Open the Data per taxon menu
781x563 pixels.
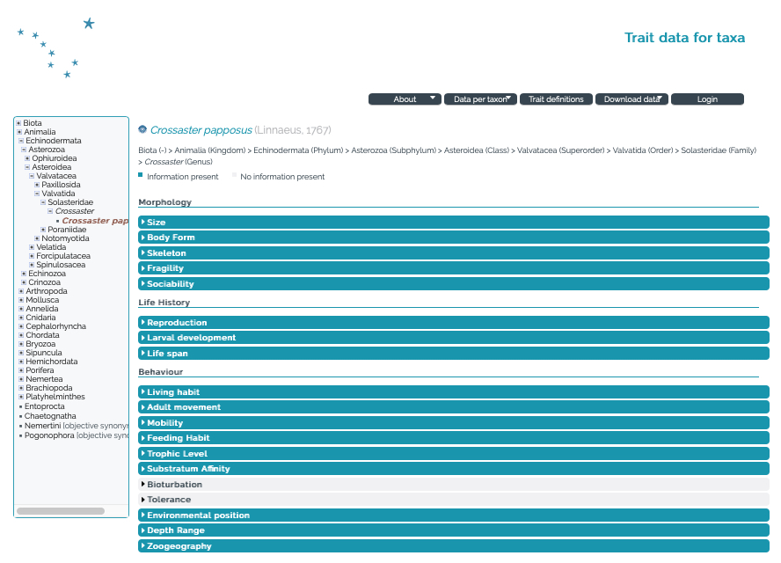pyautogui.click(x=480, y=99)
